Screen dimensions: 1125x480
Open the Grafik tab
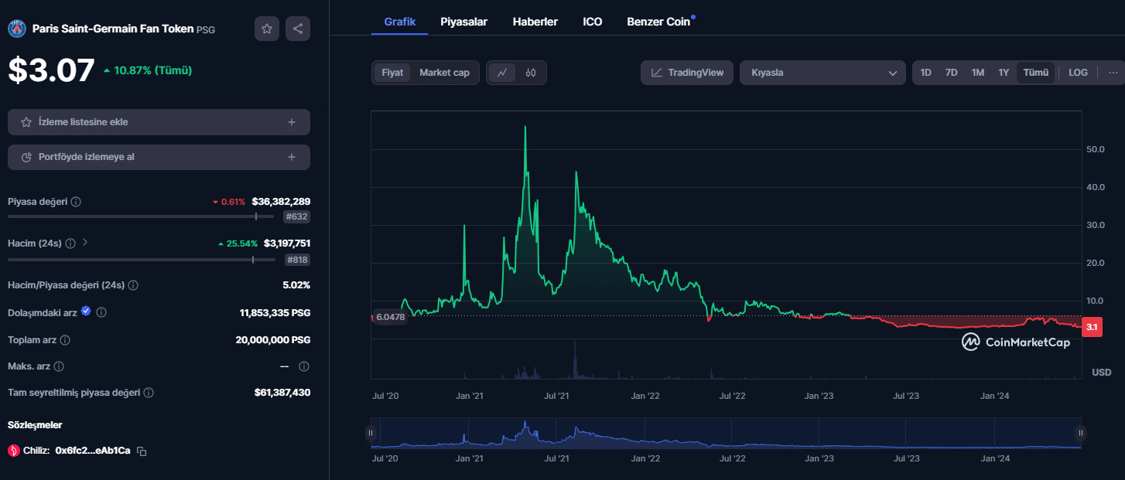[x=400, y=22]
